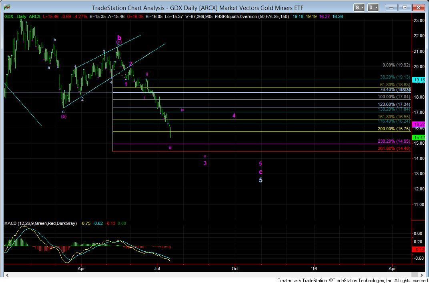Image resolution: width=429 pixels, height=283 pixels.
Task: Select the '200.00% (15.75)' Fibonacci label
Action: pos(394,129)
